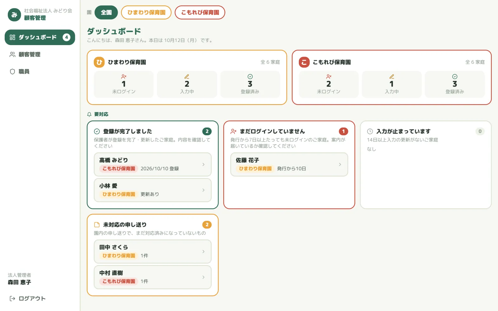
Task: Click the 2 badge on 登録が完了しました
Action: point(207,131)
